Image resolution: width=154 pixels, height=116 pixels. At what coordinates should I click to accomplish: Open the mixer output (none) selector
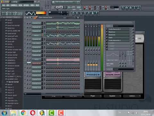[124, 69]
